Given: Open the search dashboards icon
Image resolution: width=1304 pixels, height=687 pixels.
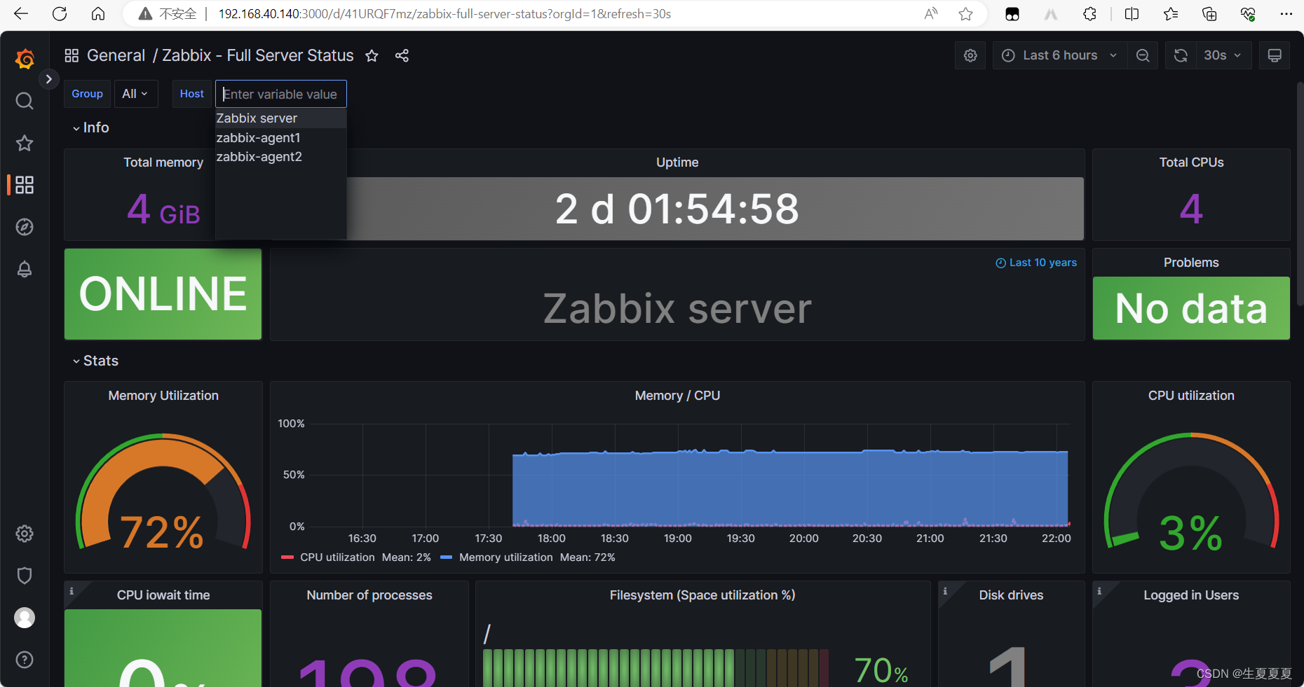Looking at the screenshot, I should tap(25, 101).
